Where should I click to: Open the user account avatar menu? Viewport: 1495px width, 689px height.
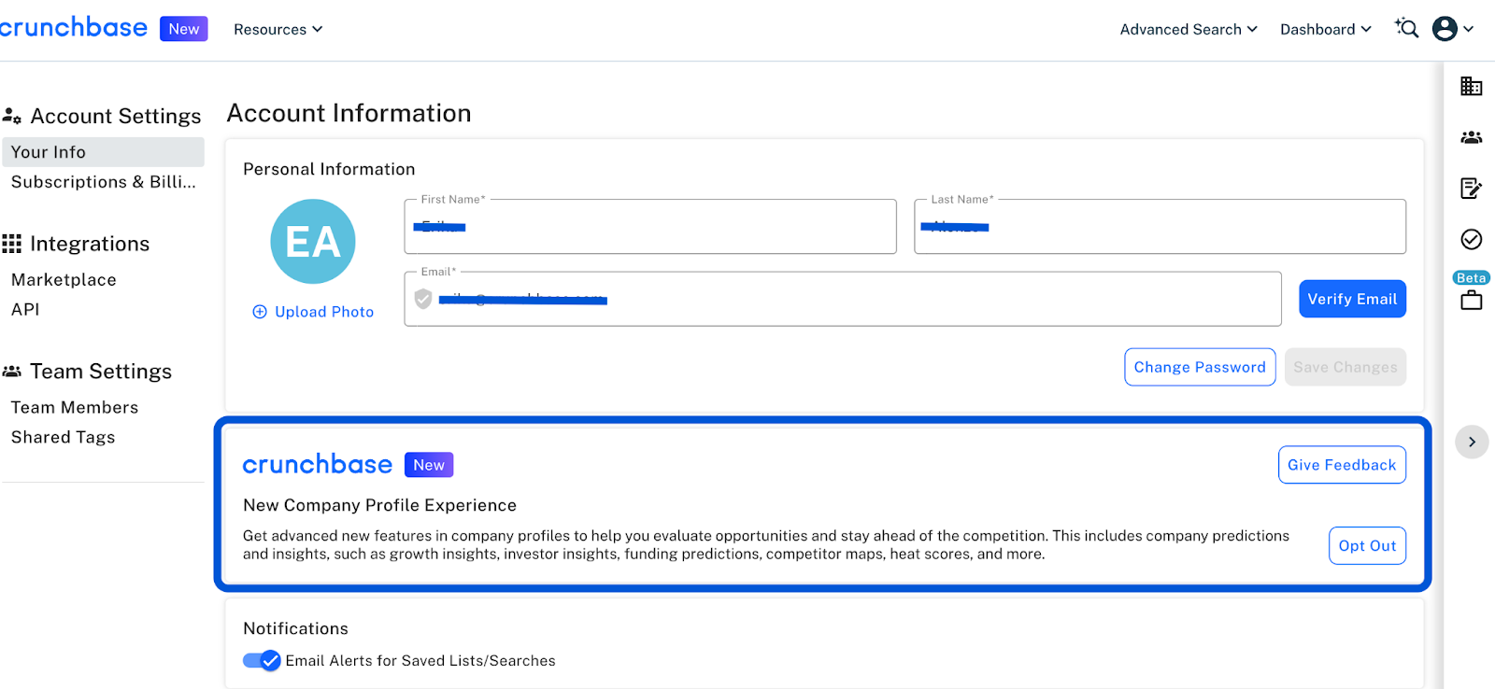coord(1453,29)
